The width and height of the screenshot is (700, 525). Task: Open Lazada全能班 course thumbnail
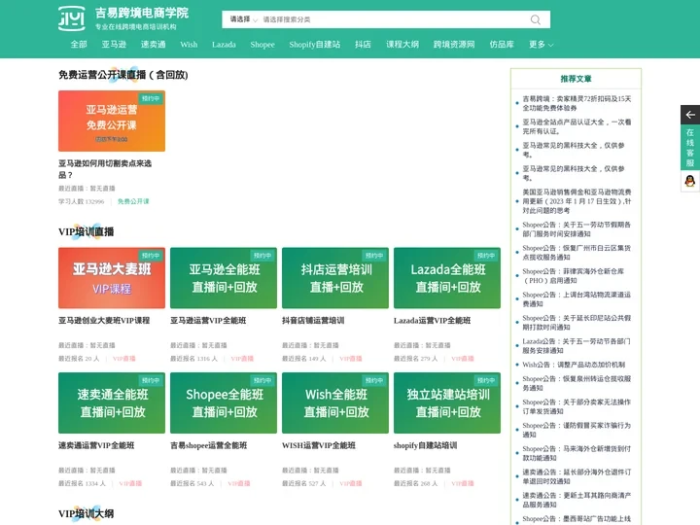pyautogui.click(x=447, y=278)
